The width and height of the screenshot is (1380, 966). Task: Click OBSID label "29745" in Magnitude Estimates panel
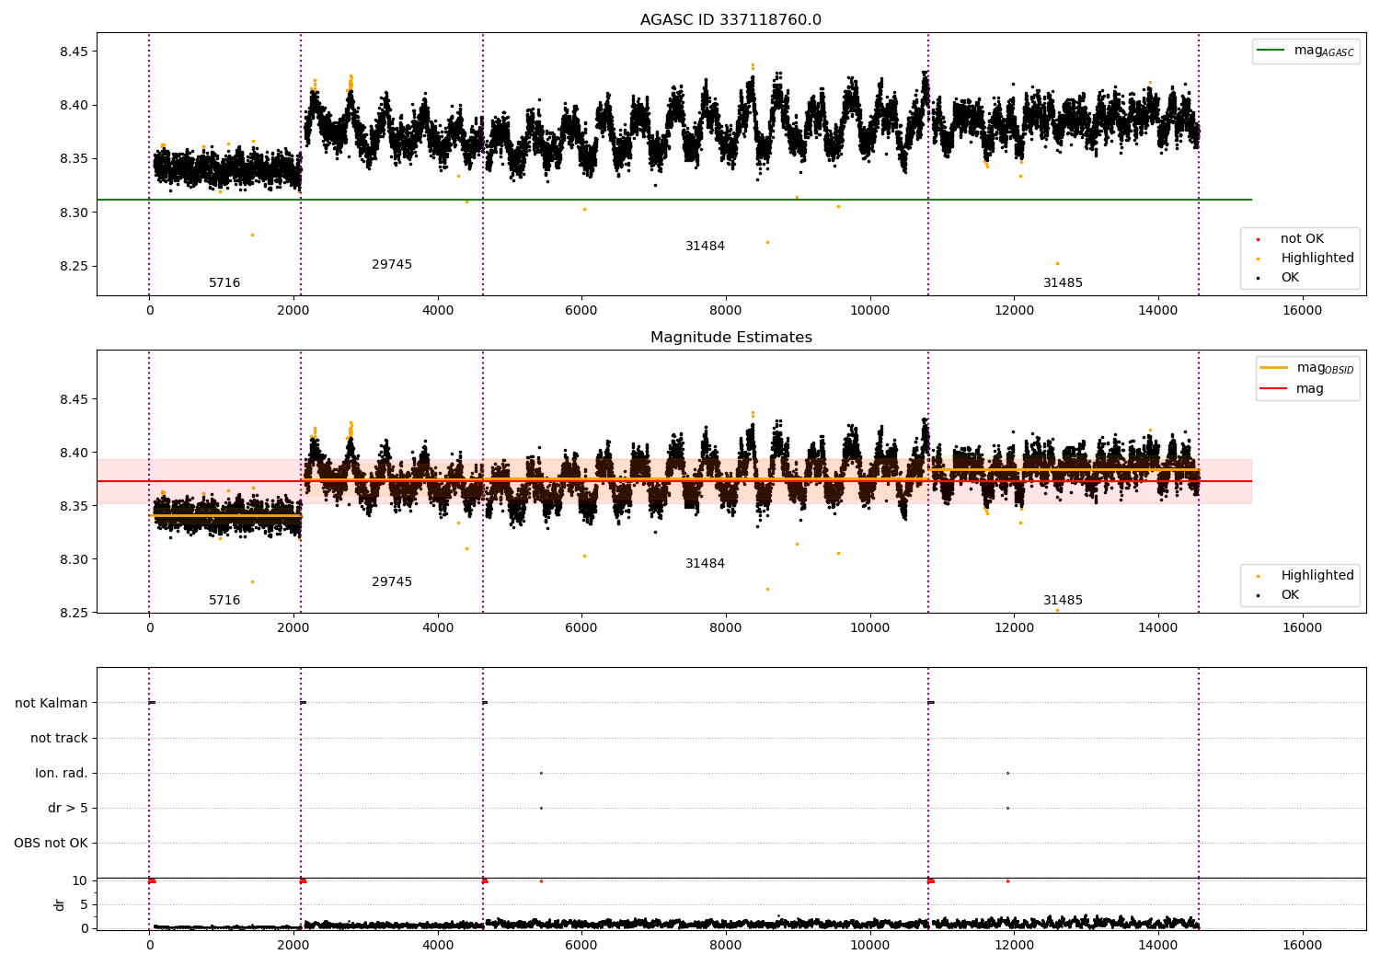[392, 582]
